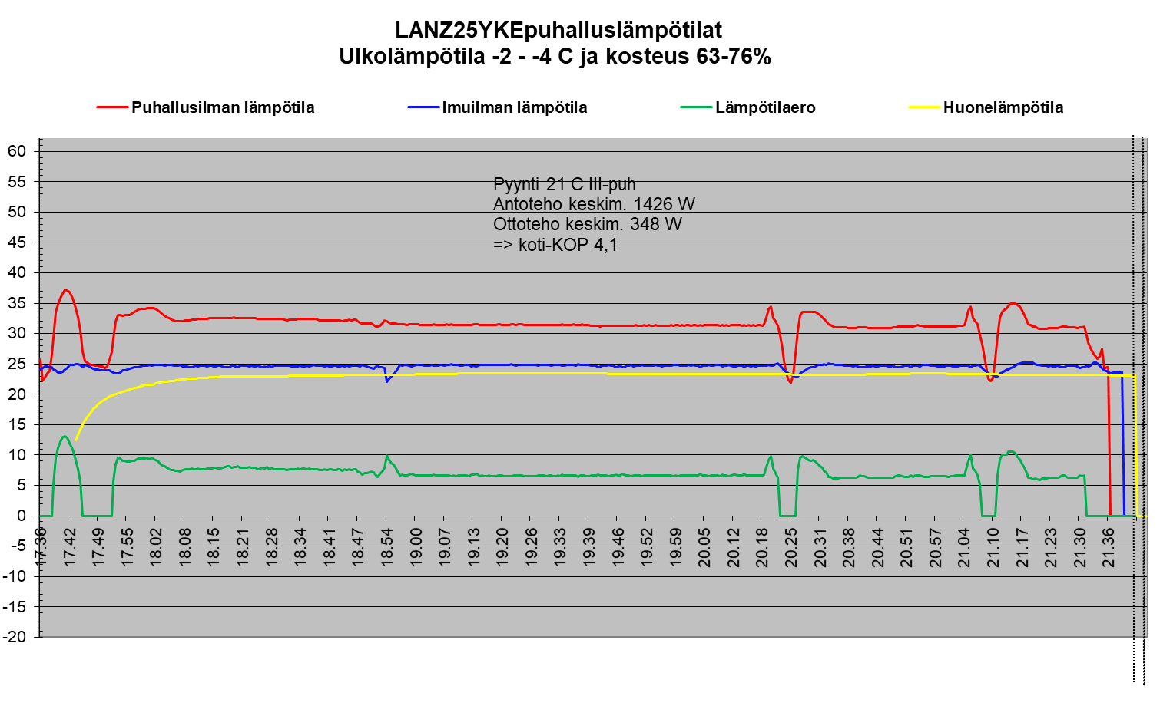This screenshot has height=706, width=1160.
Task: Click the 17.42 time axis label
Action: [69, 546]
